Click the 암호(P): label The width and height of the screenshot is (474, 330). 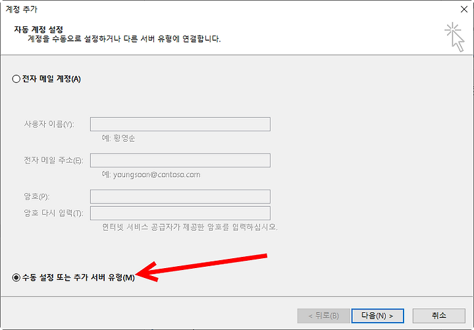(x=37, y=196)
